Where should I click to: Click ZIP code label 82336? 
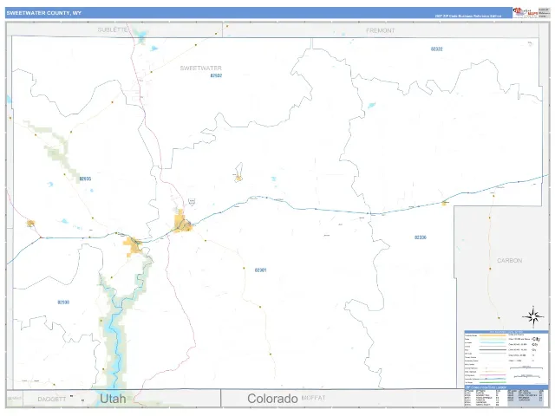(420, 237)
